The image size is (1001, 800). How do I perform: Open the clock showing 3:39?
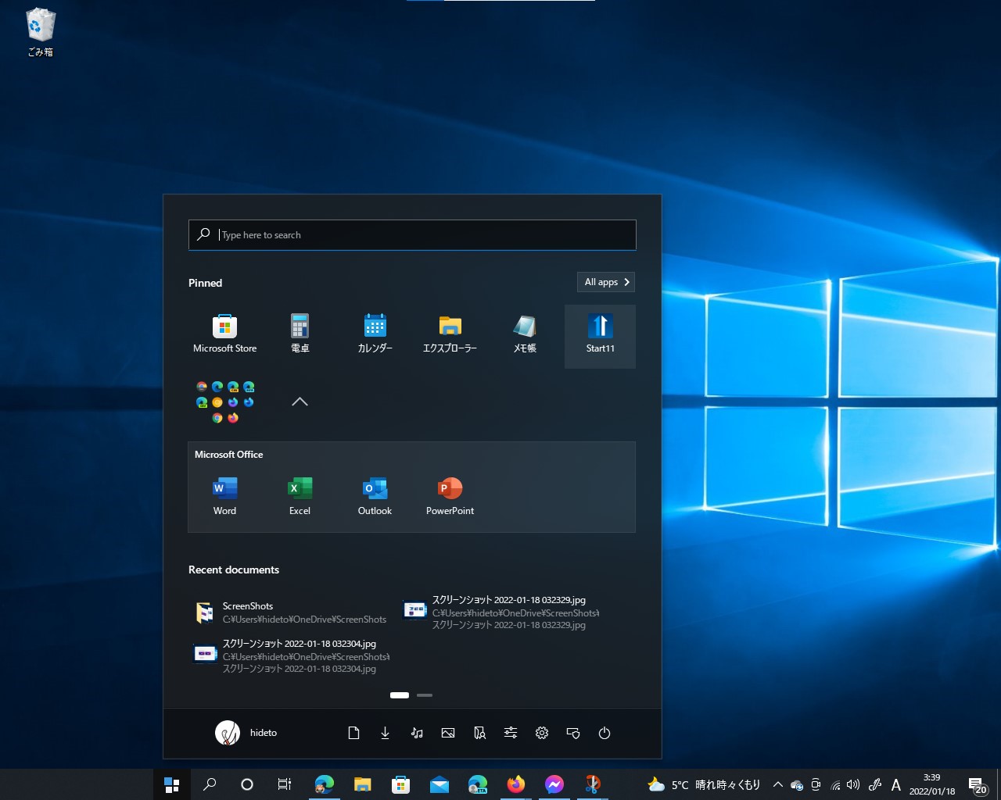pos(931,784)
